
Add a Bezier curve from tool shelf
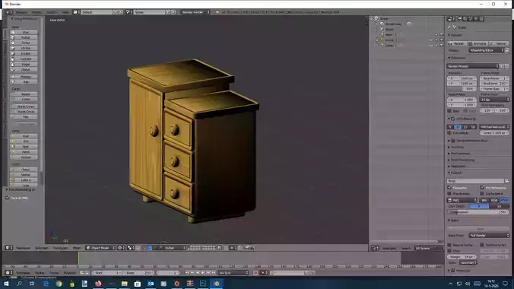[24, 94]
